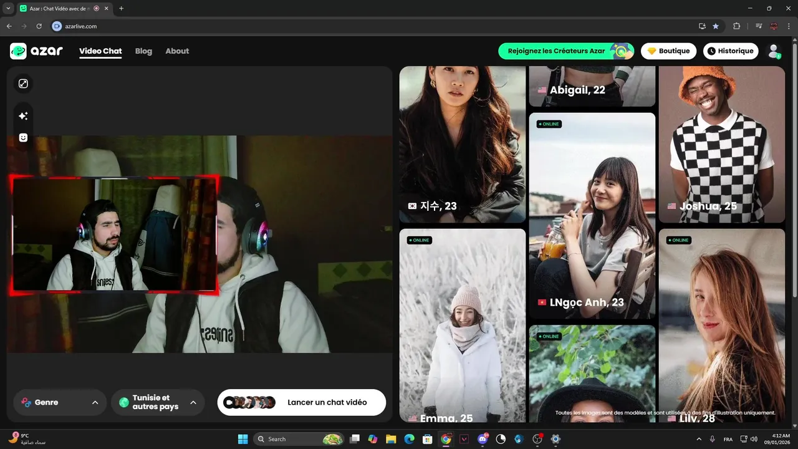Click the browser forward arrow

pos(24,26)
